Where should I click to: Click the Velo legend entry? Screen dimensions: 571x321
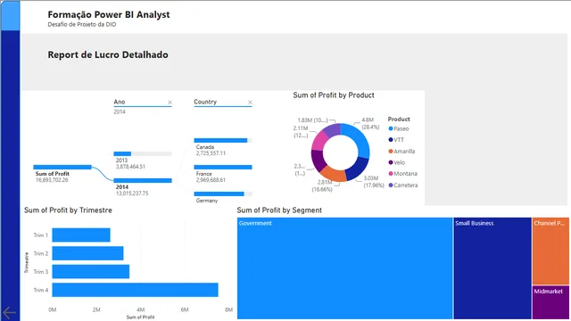(x=397, y=162)
